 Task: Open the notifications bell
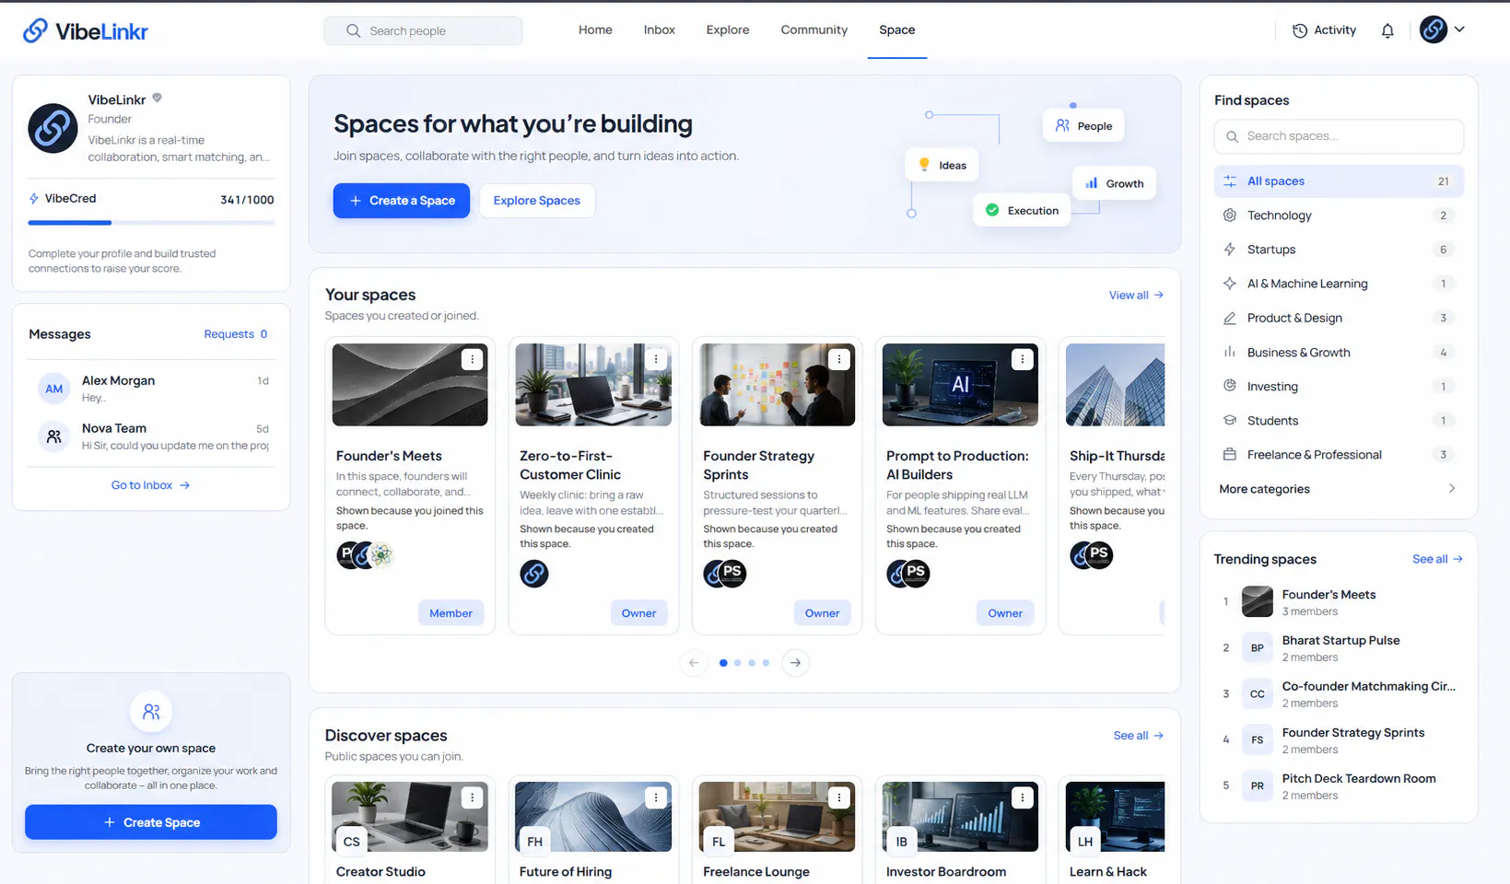pos(1387,30)
